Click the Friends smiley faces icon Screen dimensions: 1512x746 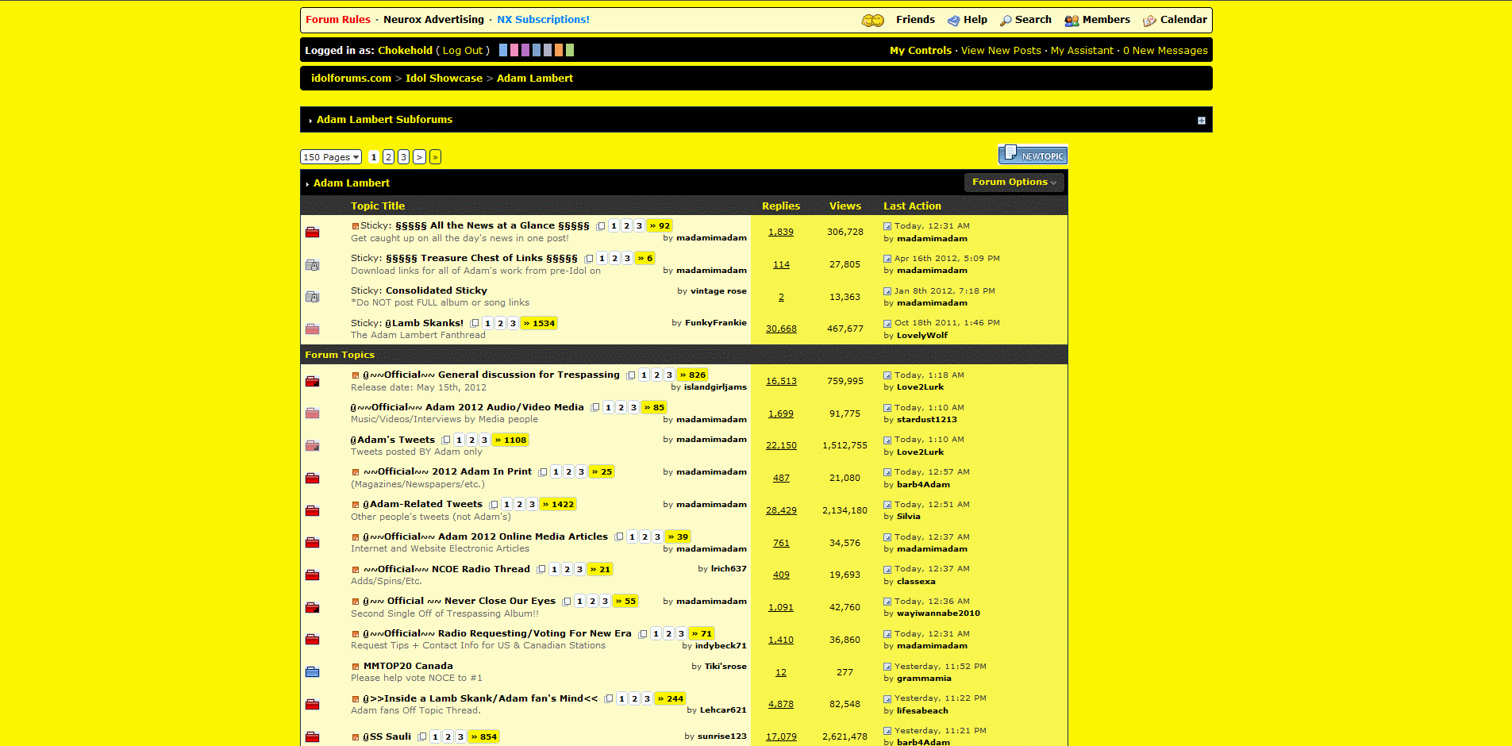click(872, 21)
